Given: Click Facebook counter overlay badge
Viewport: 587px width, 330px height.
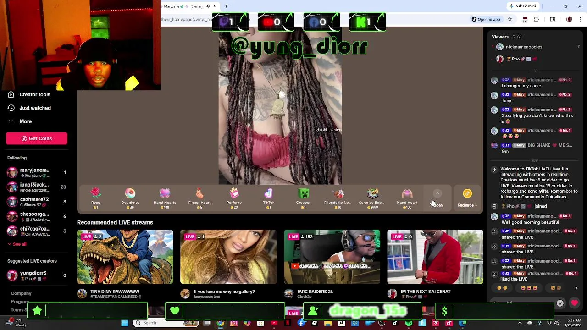Looking at the screenshot, I should click(321, 22).
